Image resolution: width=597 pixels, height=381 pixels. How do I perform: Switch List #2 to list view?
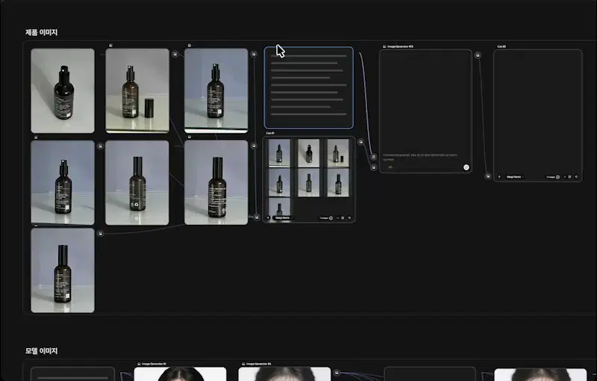pyautogui.click(x=565, y=177)
